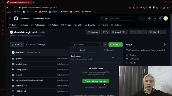
Task: Focus the Type / to search field
Action: pos(118,18)
